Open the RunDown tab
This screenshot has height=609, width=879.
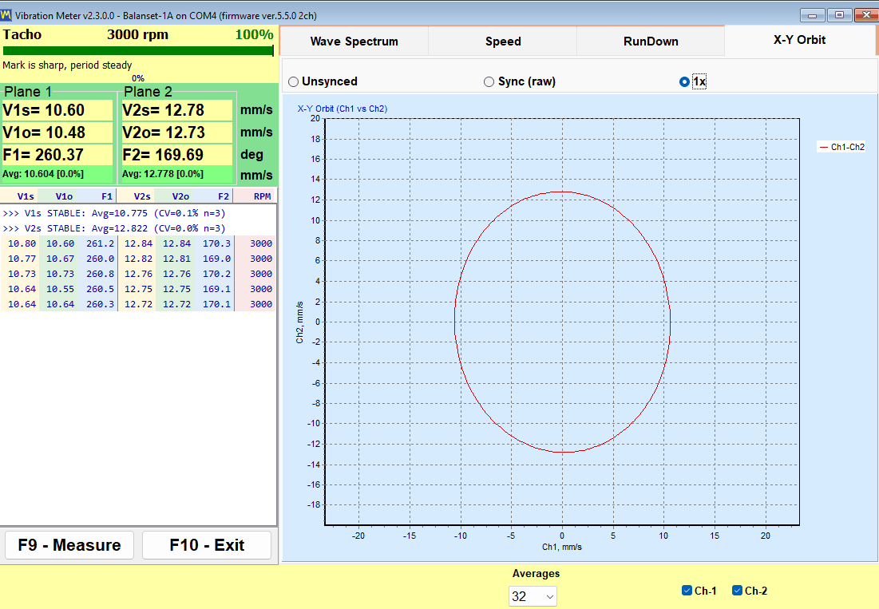click(651, 42)
